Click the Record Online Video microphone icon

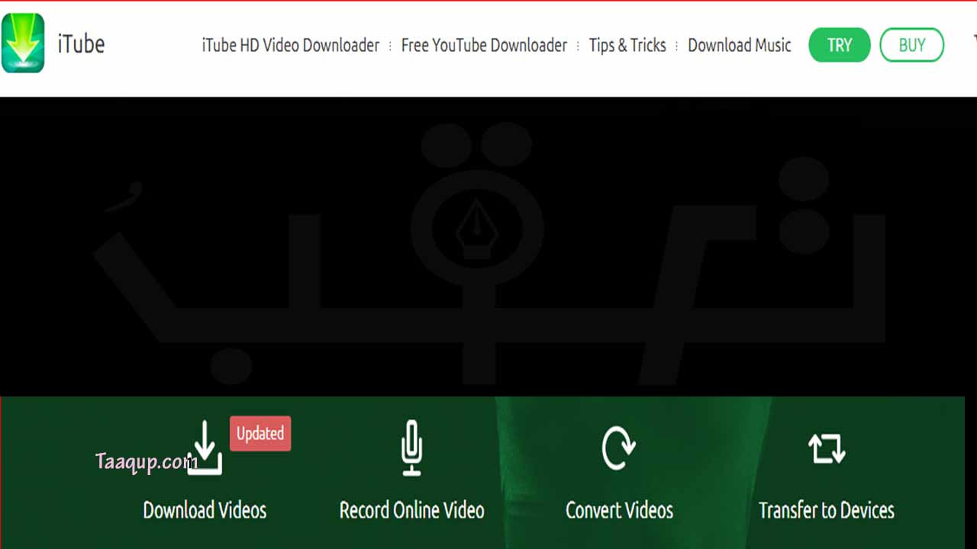[412, 448]
